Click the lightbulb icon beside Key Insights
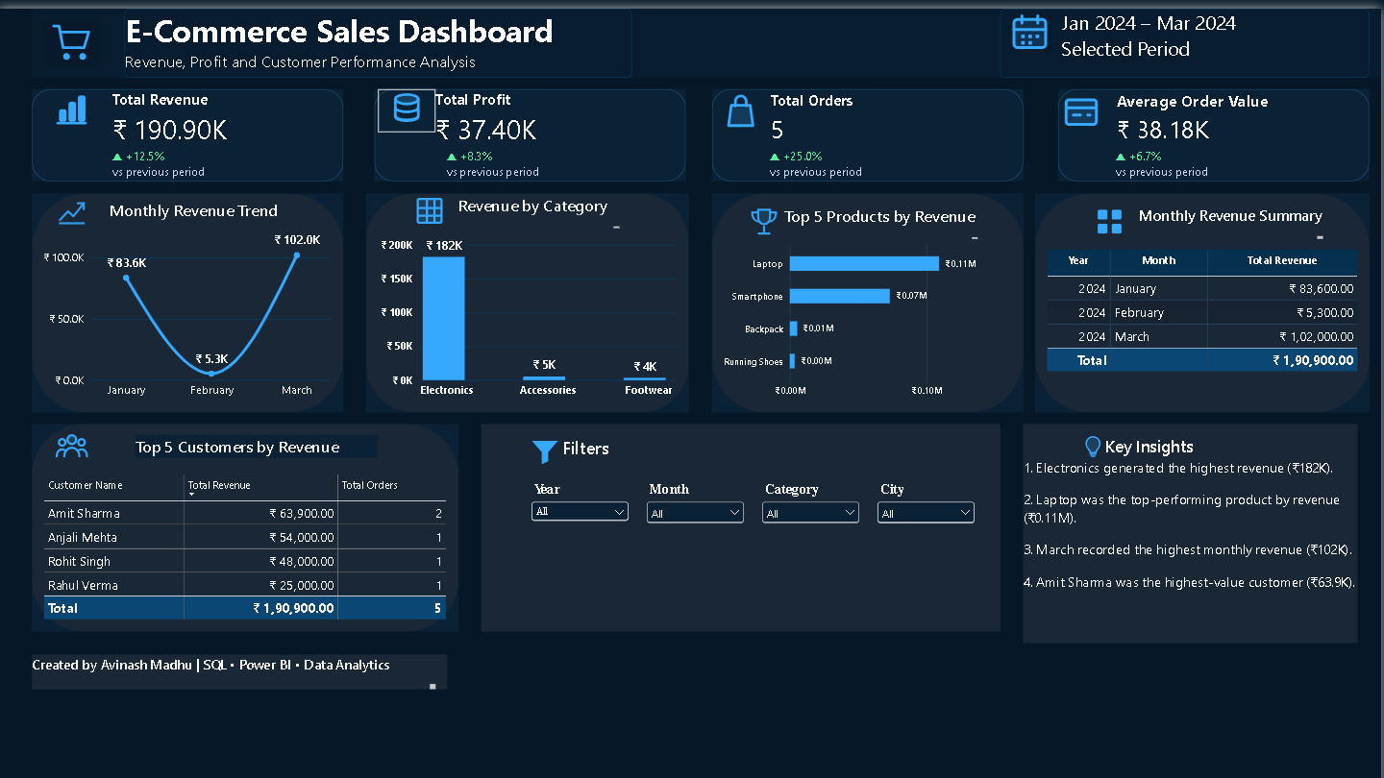Image resolution: width=1384 pixels, height=778 pixels. pos(1092,447)
